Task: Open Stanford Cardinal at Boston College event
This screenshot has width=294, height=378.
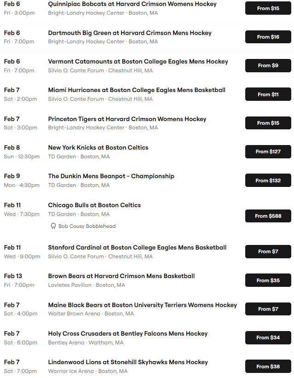Action: pyautogui.click(x=137, y=248)
